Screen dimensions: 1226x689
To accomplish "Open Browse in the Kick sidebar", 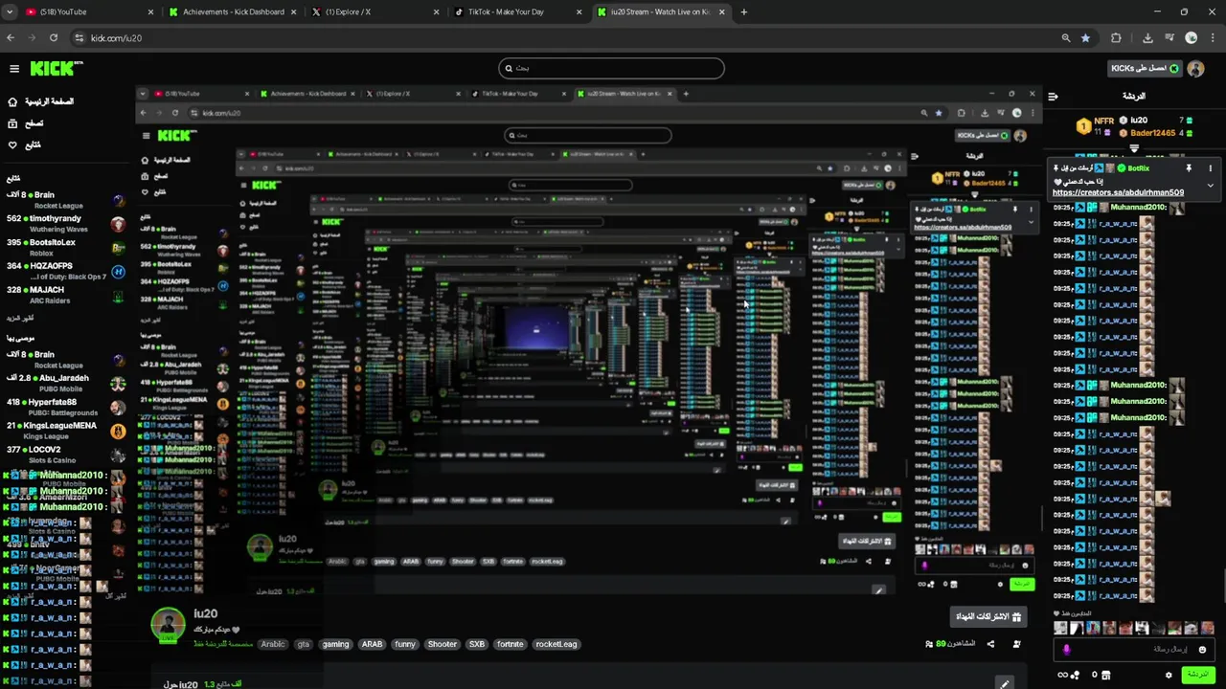I will pyautogui.click(x=26, y=123).
